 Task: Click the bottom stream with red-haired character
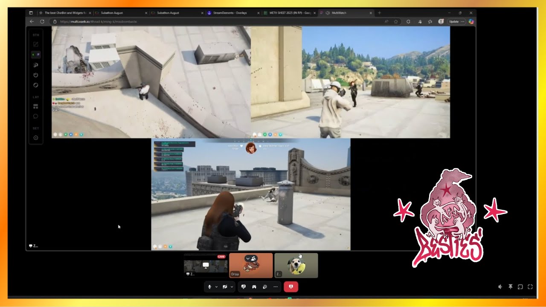point(251,194)
